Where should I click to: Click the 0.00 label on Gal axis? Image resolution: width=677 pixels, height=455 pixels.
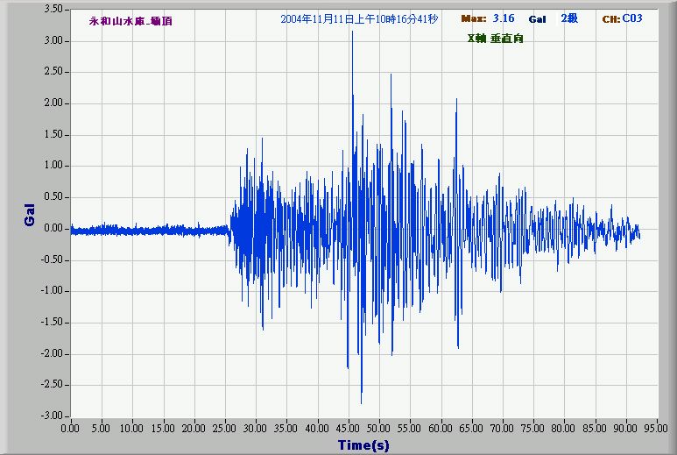click(54, 228)
